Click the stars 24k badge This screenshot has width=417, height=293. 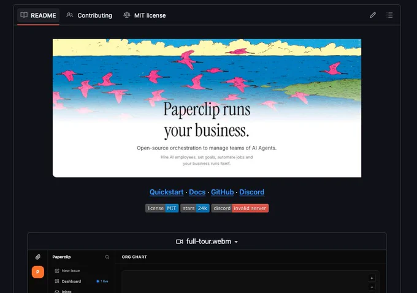195,208
